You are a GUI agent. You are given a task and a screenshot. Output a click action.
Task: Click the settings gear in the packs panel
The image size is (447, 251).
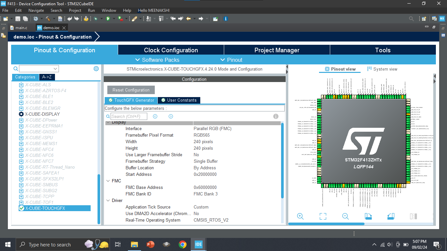[x=96, y=68]
